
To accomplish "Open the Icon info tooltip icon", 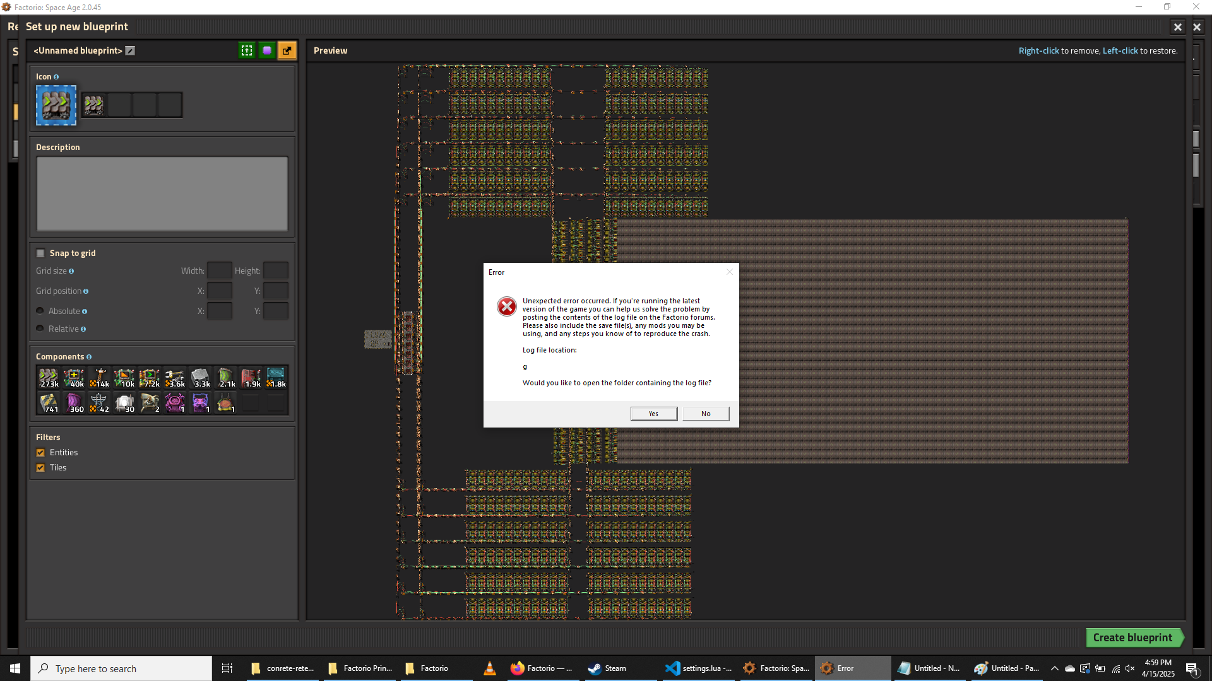I will tap(56, 77).
